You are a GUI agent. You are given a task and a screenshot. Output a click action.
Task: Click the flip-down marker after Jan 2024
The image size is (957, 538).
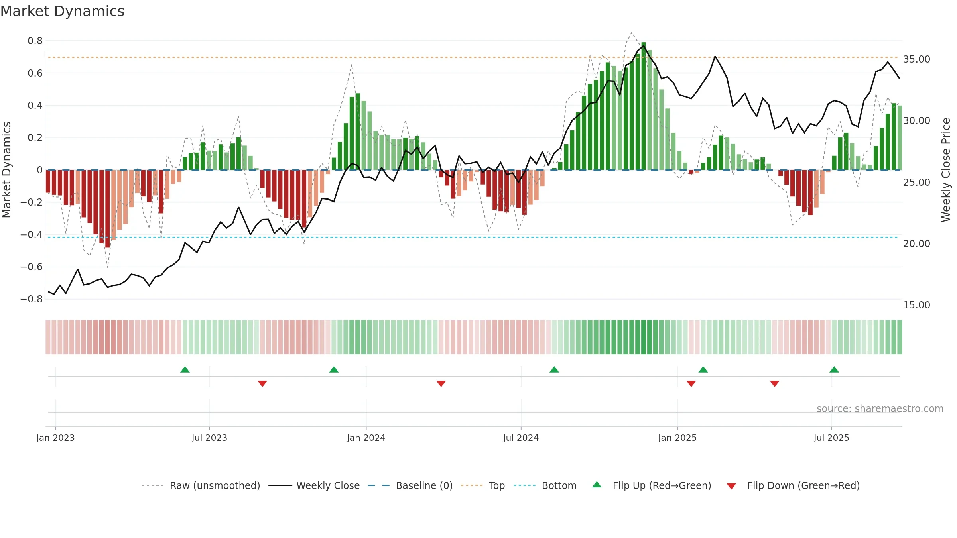tap(441, 384)
